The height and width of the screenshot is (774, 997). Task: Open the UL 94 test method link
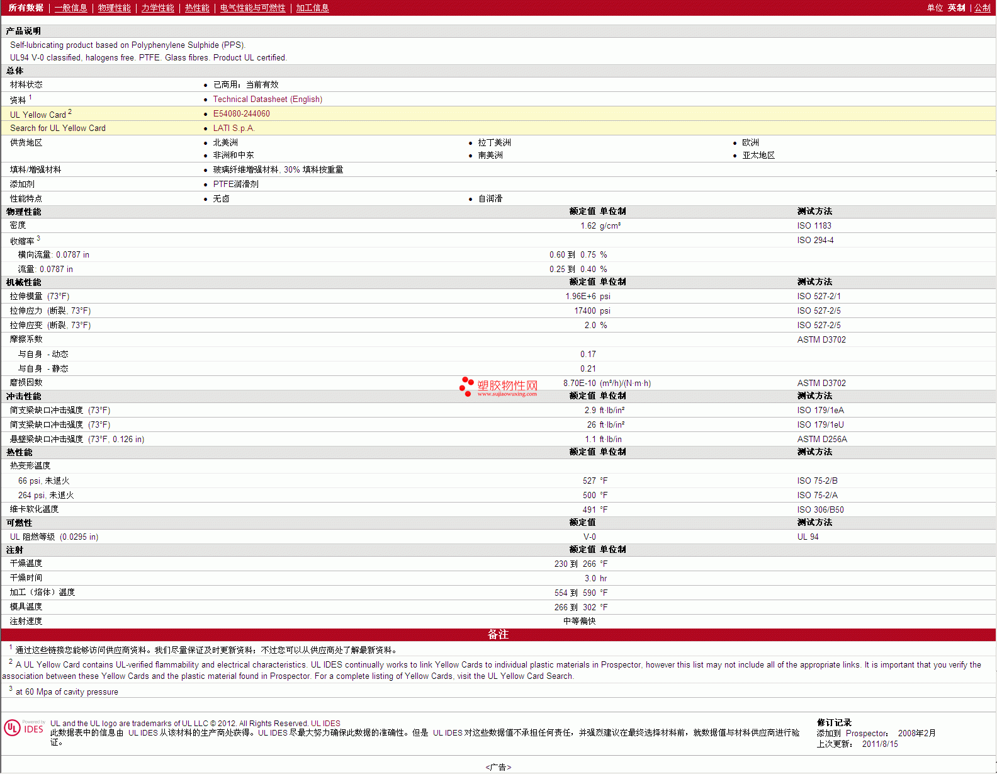point(808,537)
